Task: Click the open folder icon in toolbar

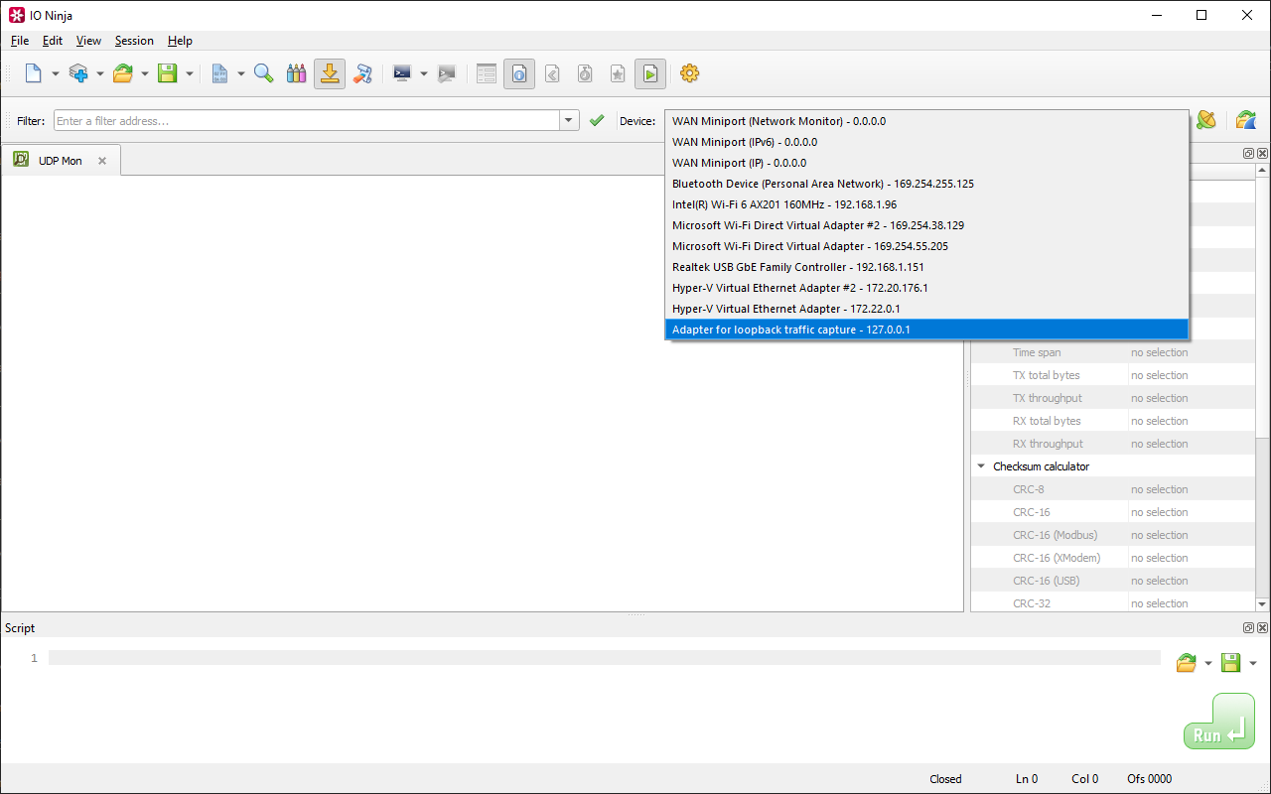Action: click(123, 73)
